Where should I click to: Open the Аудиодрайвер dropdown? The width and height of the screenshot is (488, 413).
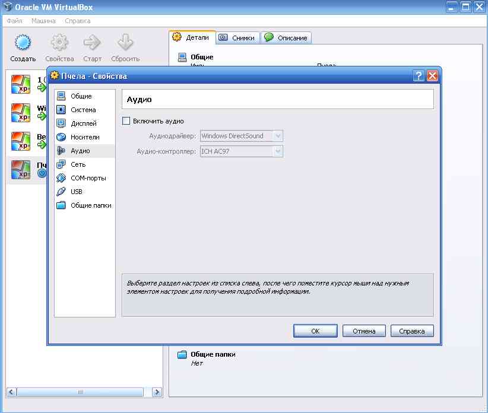[242, 136]
